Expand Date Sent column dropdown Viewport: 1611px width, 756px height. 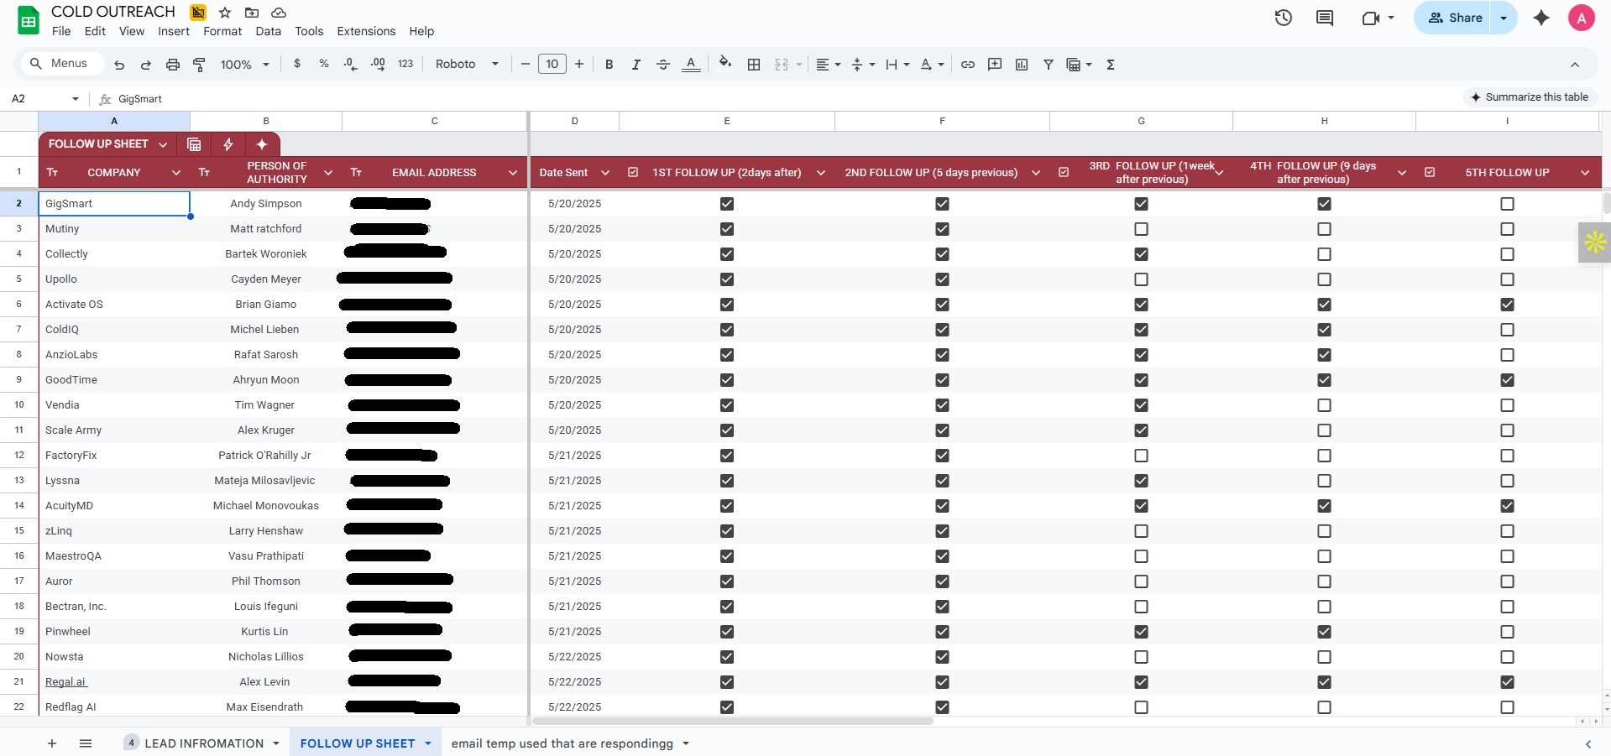point(605,173)
